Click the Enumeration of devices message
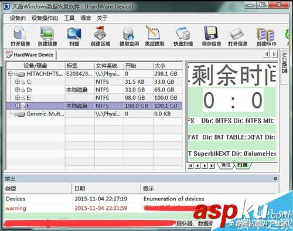The height and width of the screenshot is (231, 293). pos(173,199)
